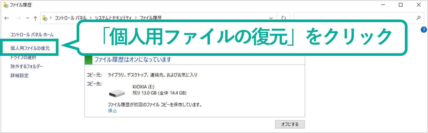Go up one folder level
Viewport: 428px width, 133px height.
pos(35,18)
